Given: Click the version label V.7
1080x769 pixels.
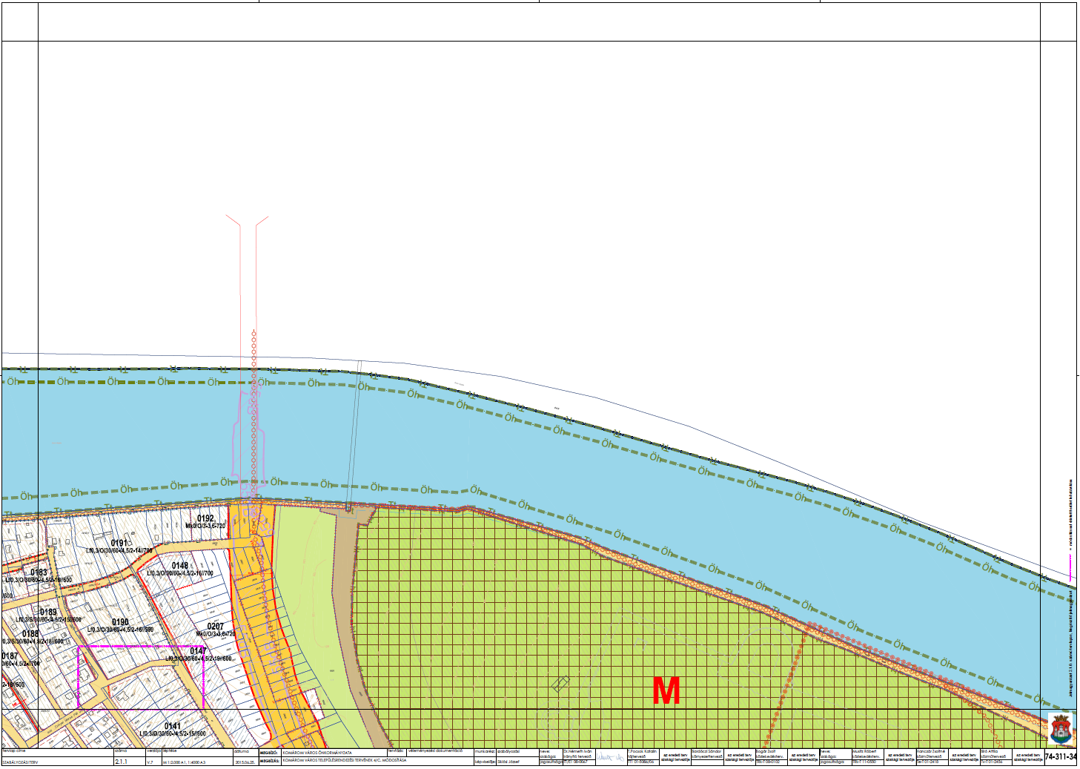Looking at the screenshot, I should (150, 762).
